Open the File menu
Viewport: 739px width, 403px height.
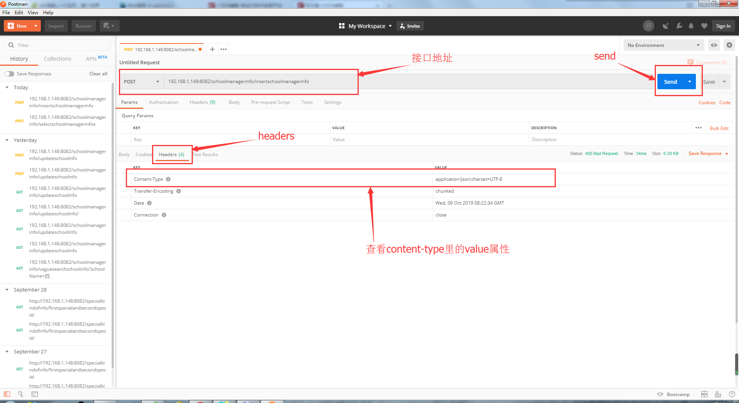tap(6, 12)
